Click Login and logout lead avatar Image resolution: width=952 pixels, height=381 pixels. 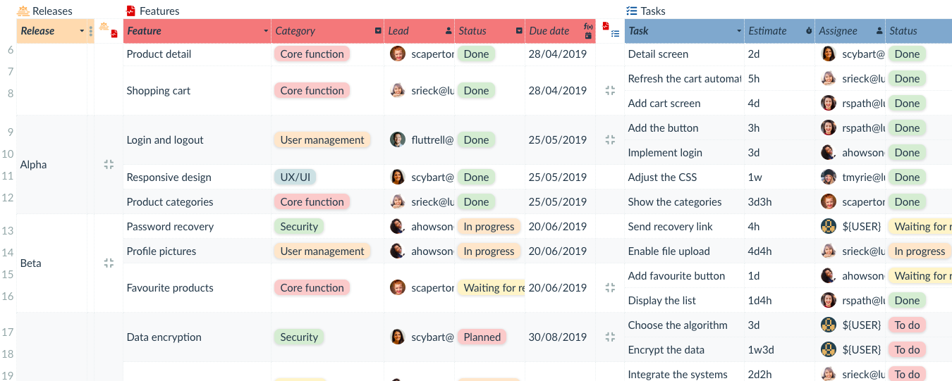(398, 139)
